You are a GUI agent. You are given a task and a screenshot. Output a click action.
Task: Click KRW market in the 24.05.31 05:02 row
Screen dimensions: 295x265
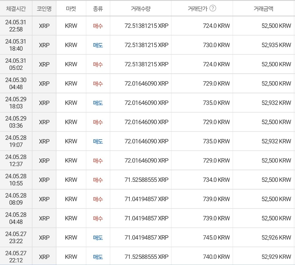71,64
